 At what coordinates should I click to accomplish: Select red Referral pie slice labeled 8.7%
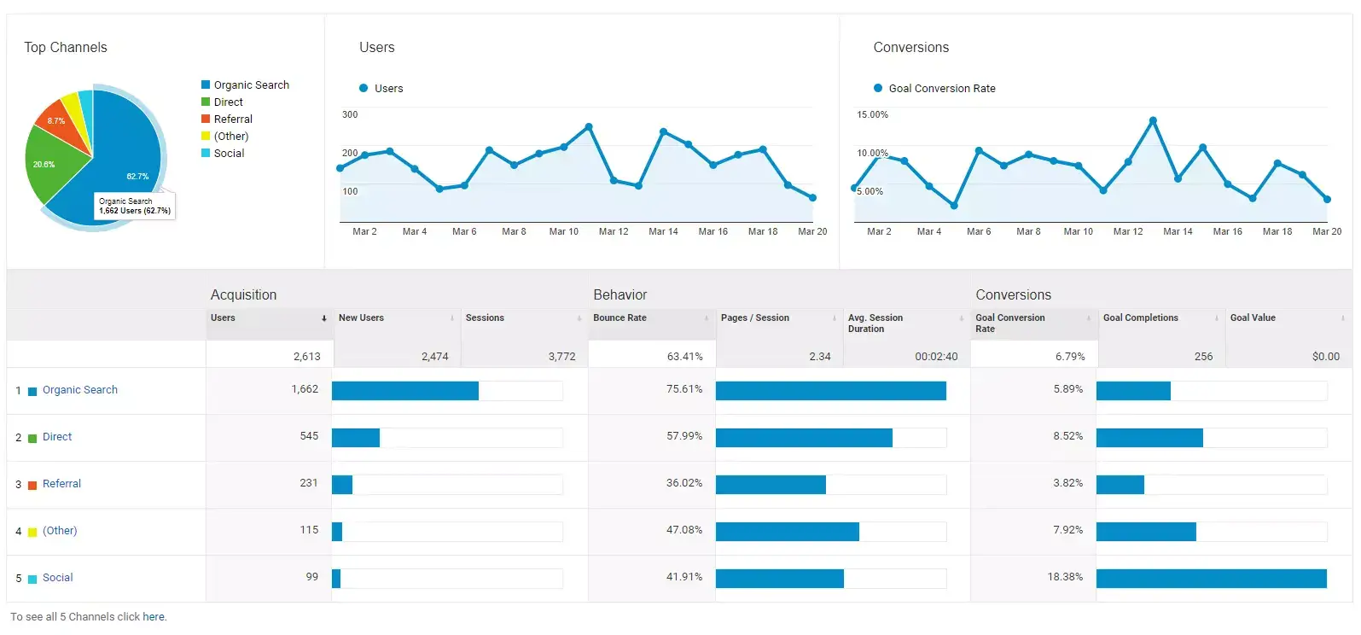[x=60, y=124]
